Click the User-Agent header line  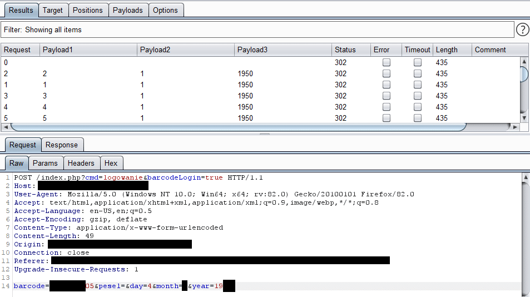pos(214,194)
